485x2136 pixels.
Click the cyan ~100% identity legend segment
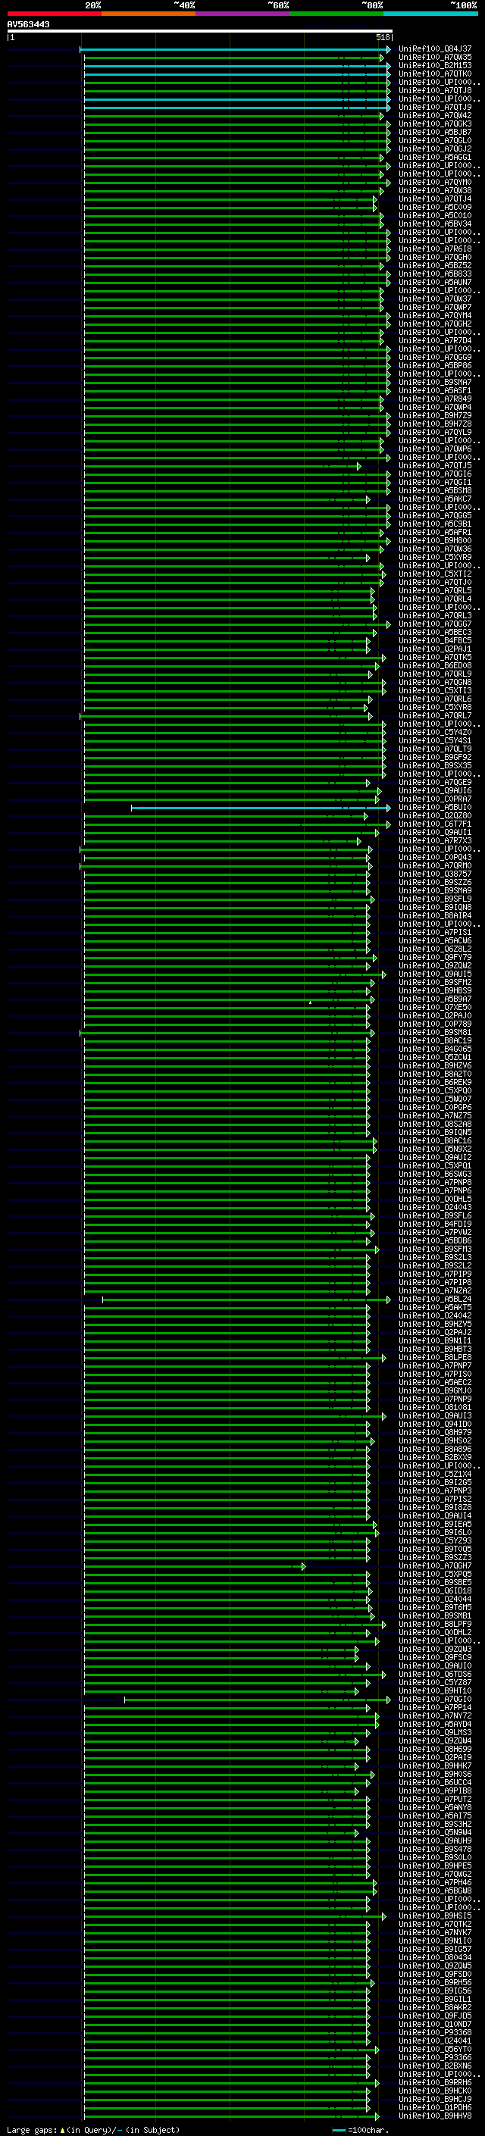pyautogui.click(x=431, y=14)
